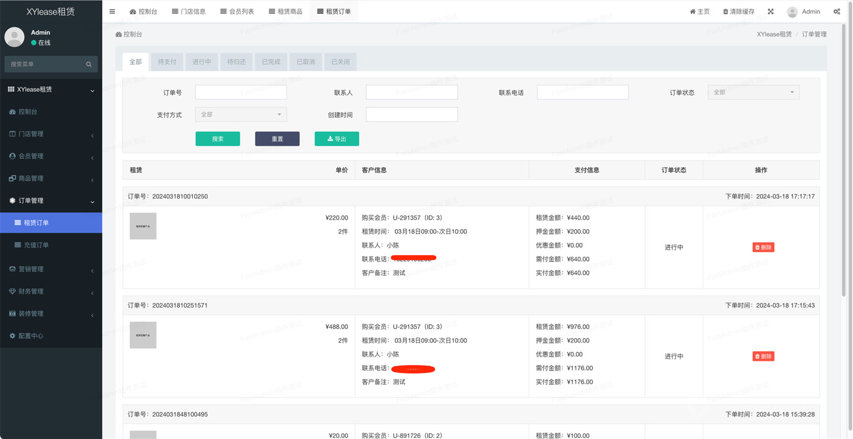Filter orders by 进行中 tab

pos(202,62)
